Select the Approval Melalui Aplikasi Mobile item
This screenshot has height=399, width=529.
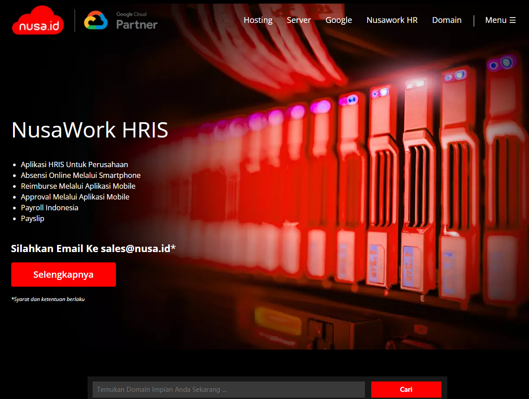(x=75, y=197)
